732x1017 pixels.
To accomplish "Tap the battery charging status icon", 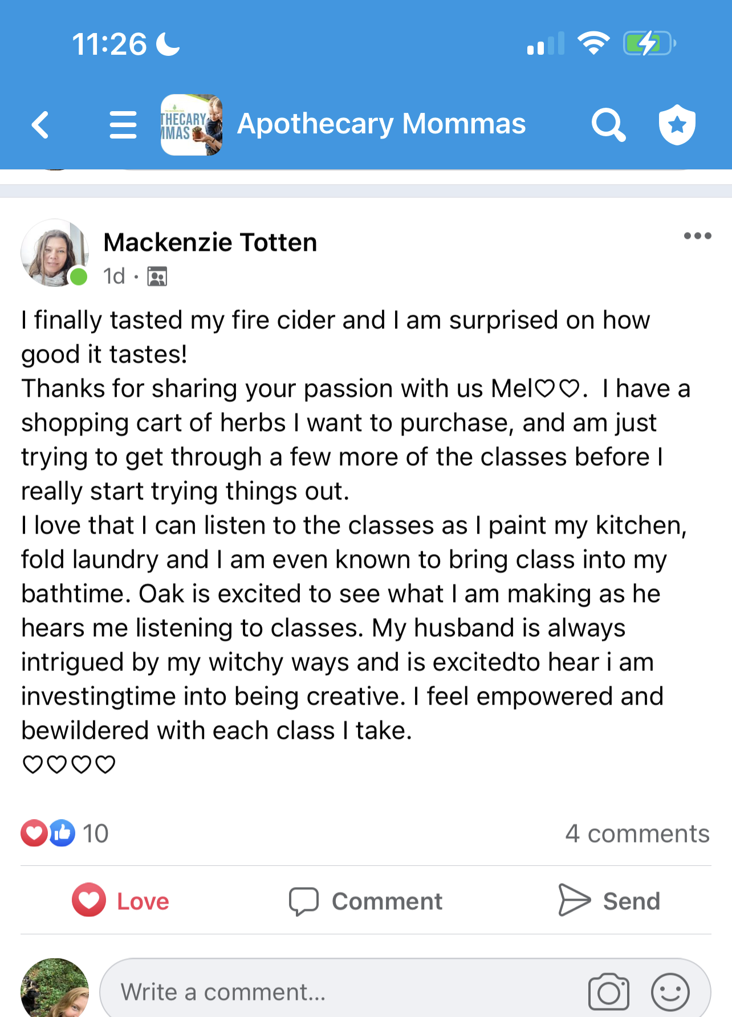I will pyautogui.click(x=649, y=43).
